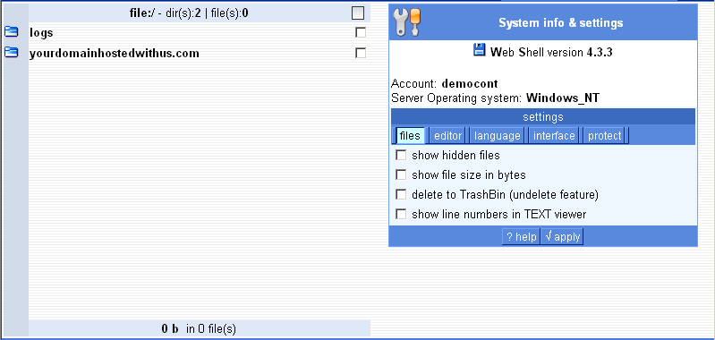The image size is (715, 340).
Task: Open the language settings tab
Action: pyautogui.click(x=497, y=136)
